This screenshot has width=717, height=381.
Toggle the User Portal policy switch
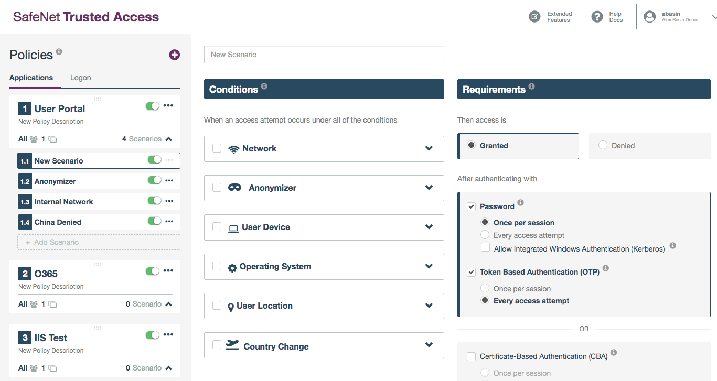[153, 106]
